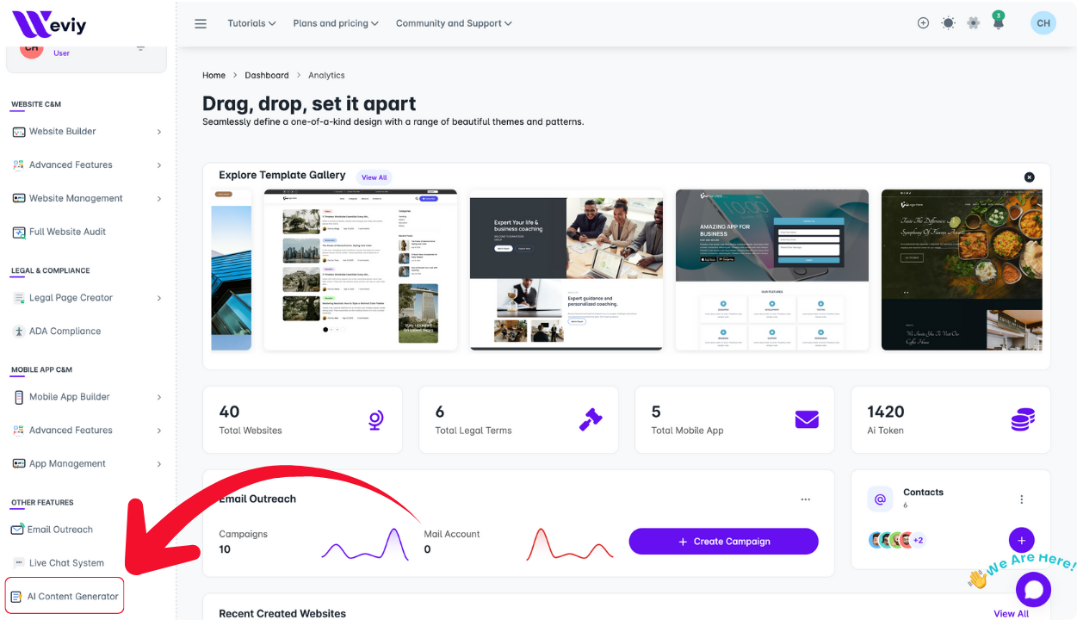Click the Create Campaign button
The width and height of the screenshot is (1077, 620).
723,542
